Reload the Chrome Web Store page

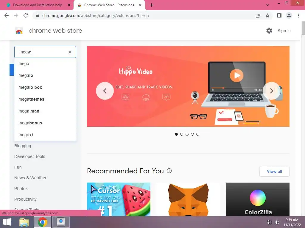[26, 15]
